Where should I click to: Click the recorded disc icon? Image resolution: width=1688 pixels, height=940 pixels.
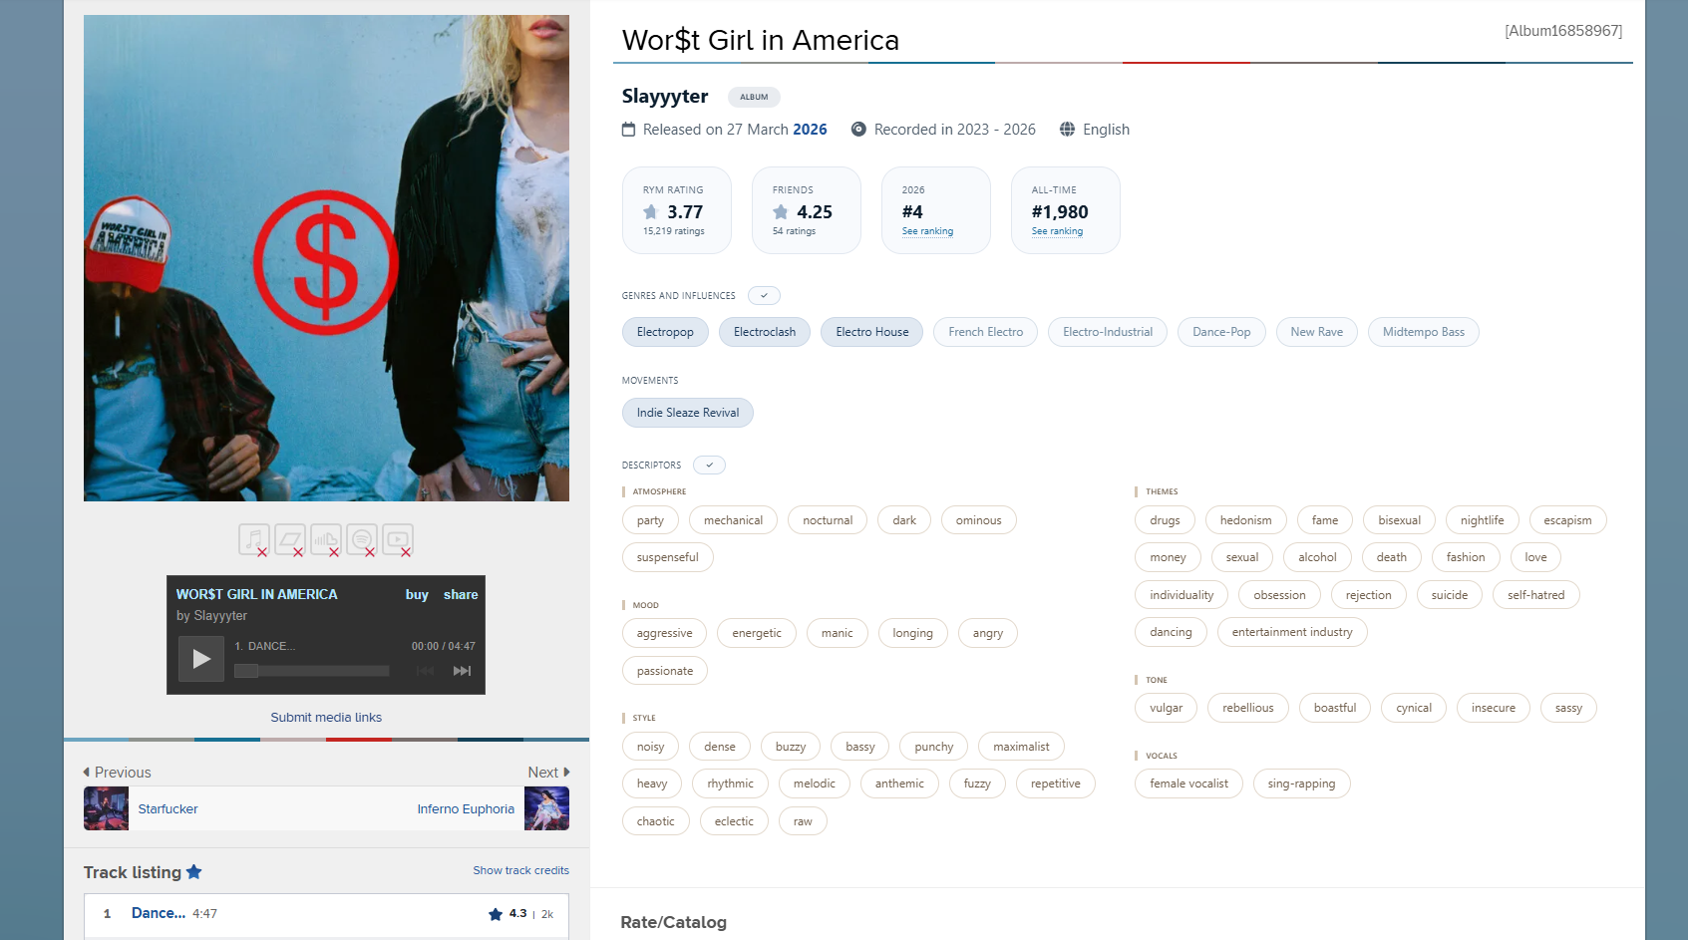858,130
